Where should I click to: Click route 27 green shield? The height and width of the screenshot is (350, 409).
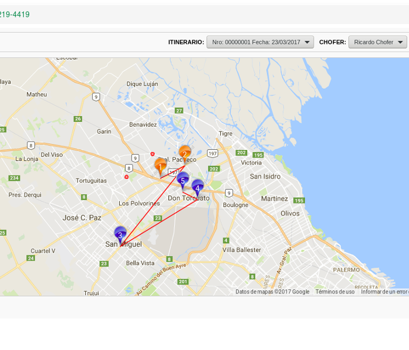[179, 111]
